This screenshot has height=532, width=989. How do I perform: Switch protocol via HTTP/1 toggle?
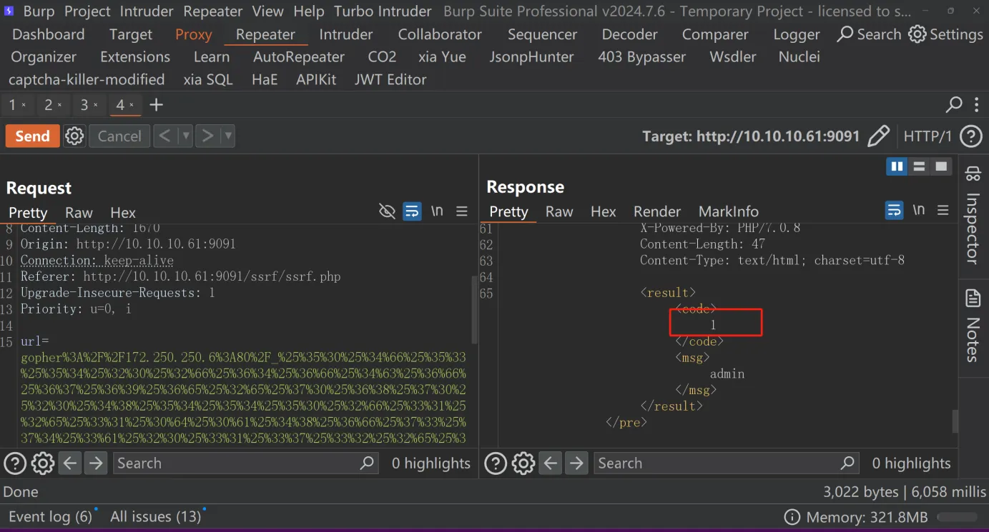(928, 136)
